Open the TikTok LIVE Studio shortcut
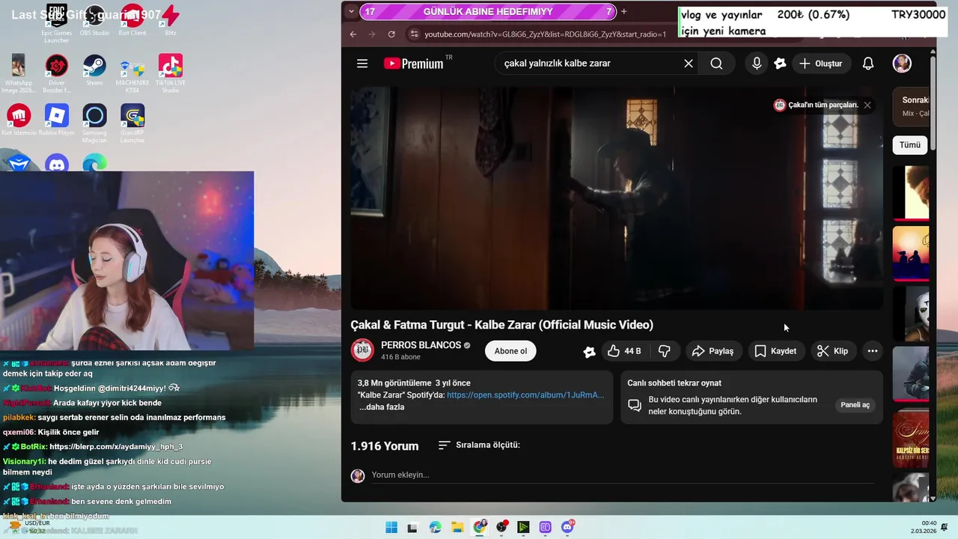The width and height of the screenshot is (958, 539). [x=171, y=73]
